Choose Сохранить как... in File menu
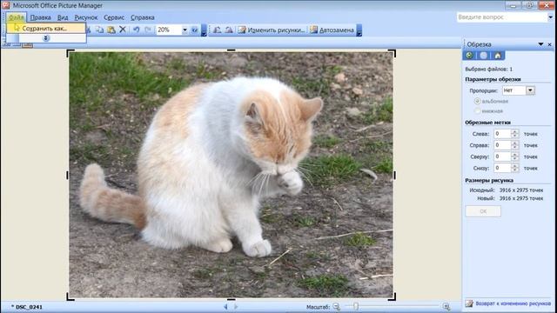 click(46, 29)
